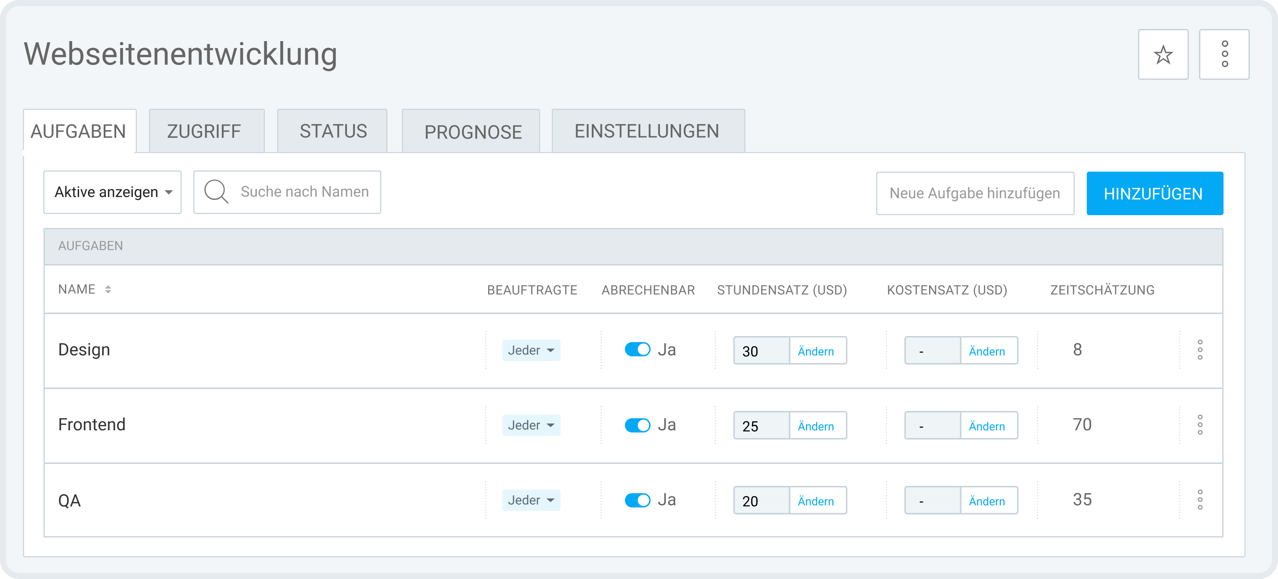Open the Aktive anzeigen filter dropdown
Image resolution: width=1278 pixels, height=579 pixels.
[x=112, y=192]
